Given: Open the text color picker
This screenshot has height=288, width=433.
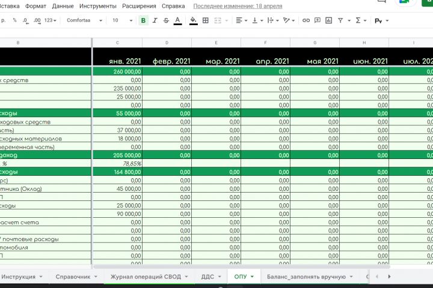Looking at the screenshot, I should [x=177, y=20].
